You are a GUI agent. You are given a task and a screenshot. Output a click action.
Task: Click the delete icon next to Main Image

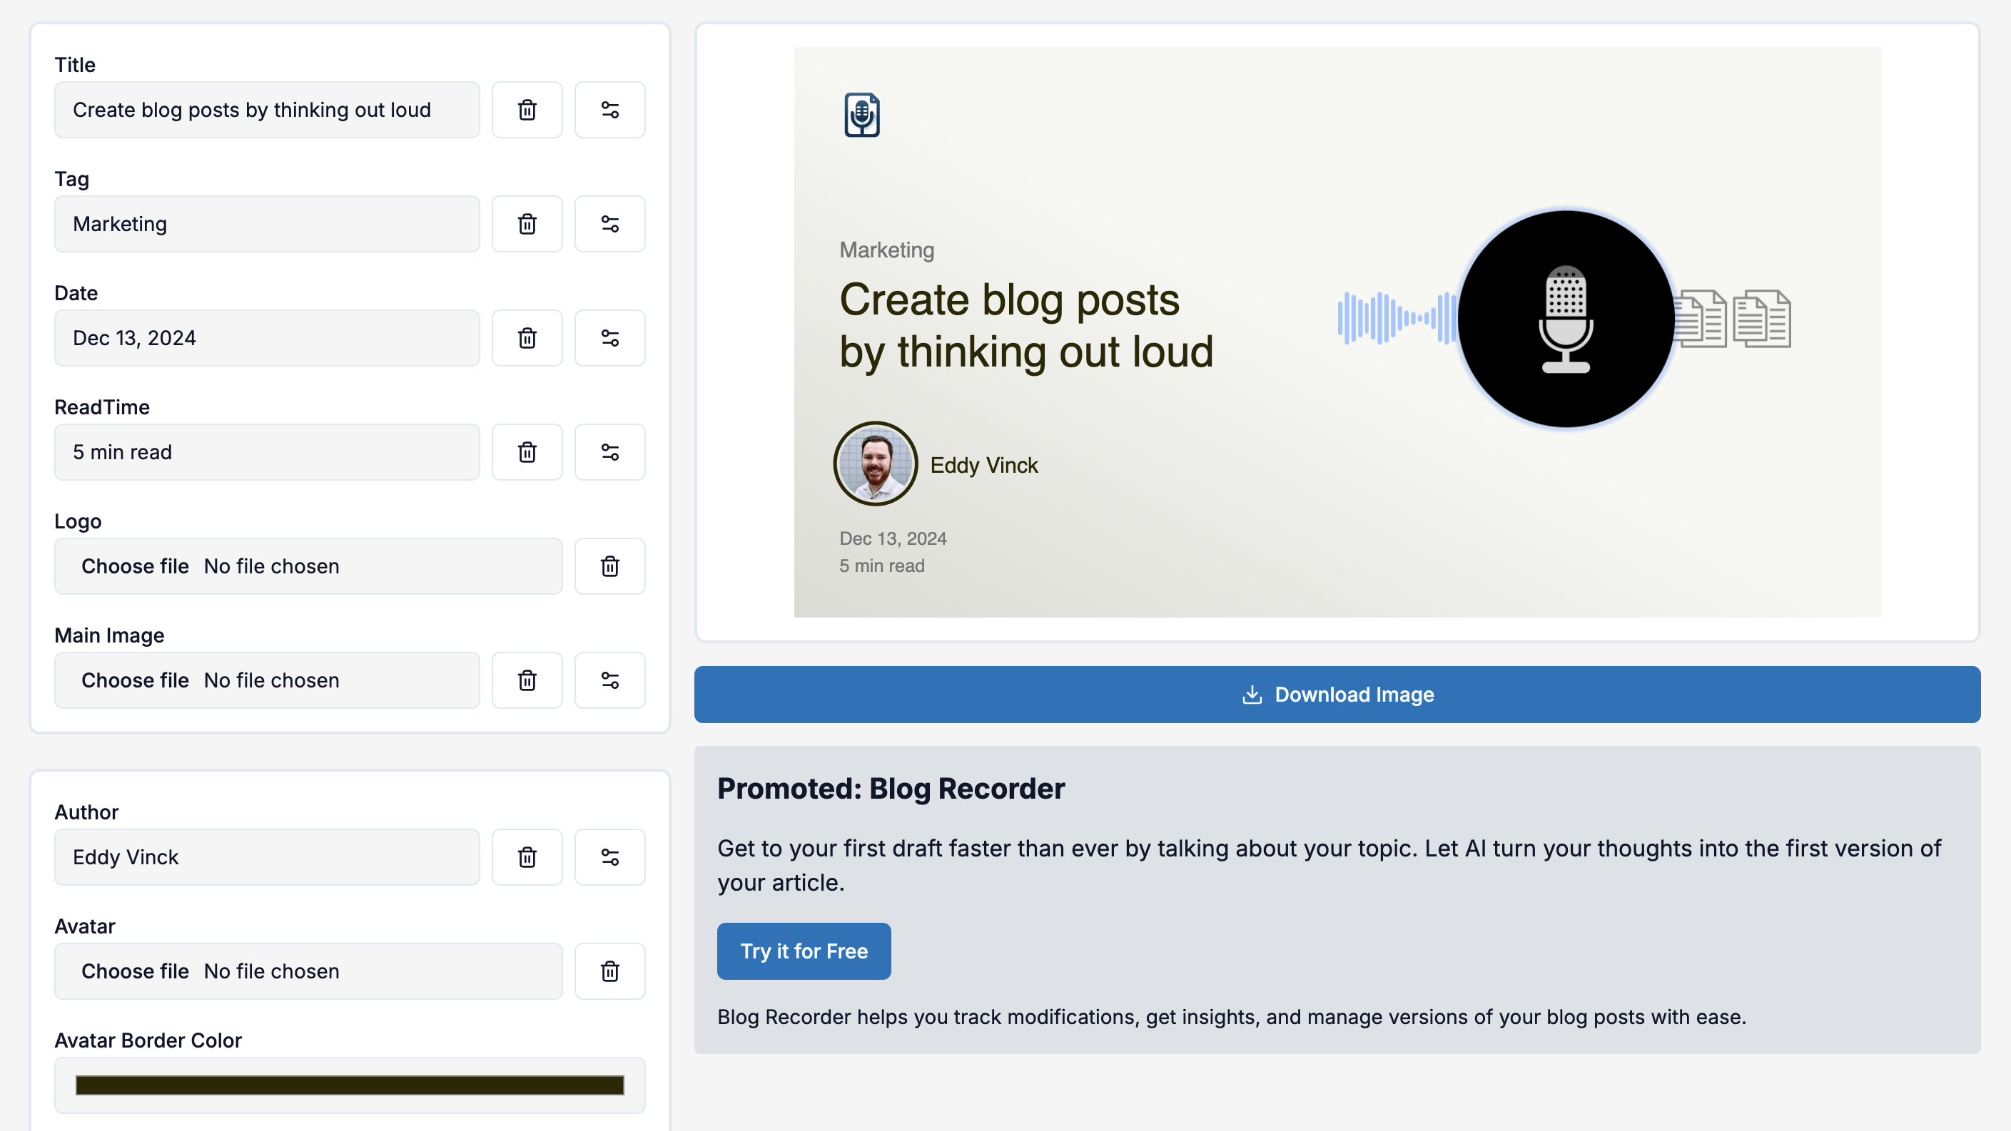coord(527,680)
